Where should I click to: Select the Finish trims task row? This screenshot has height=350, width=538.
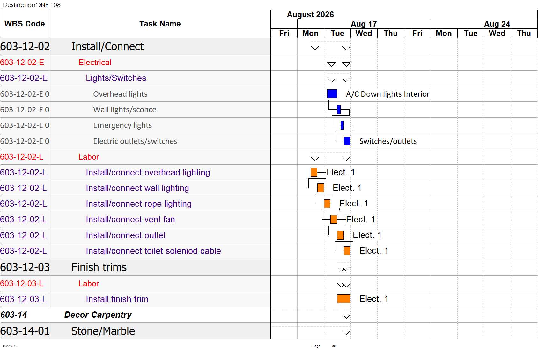[x=135, y=267]
